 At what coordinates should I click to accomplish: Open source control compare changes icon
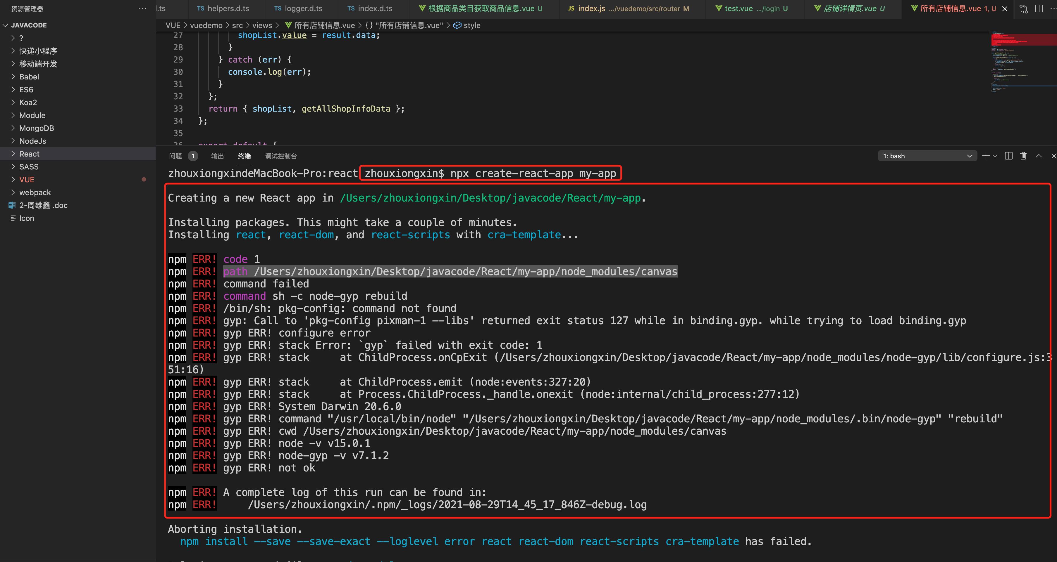coord(1023,8)
